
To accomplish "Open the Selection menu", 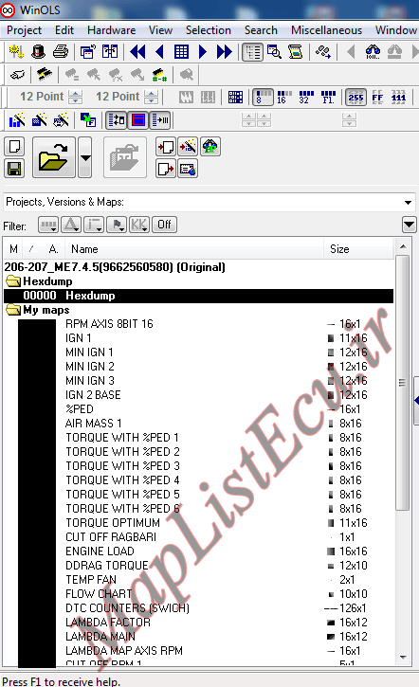I will pyautogui.click(x=209, y=30).
